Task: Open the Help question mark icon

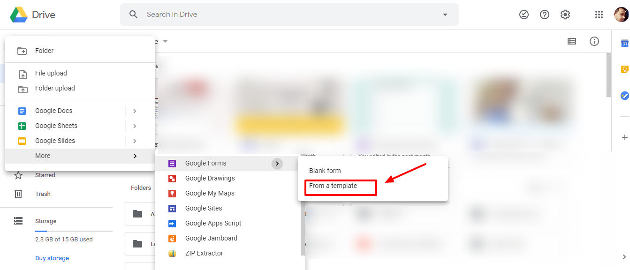Action: tap(545, 15)
